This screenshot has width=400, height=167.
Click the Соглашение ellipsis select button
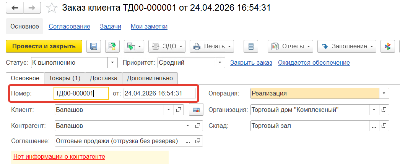pyautogui.click(x=188, y=141)
